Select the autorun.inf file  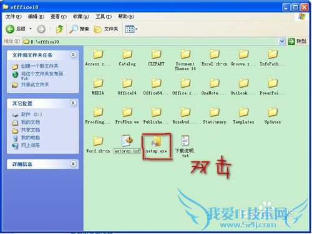pos(127,145)
